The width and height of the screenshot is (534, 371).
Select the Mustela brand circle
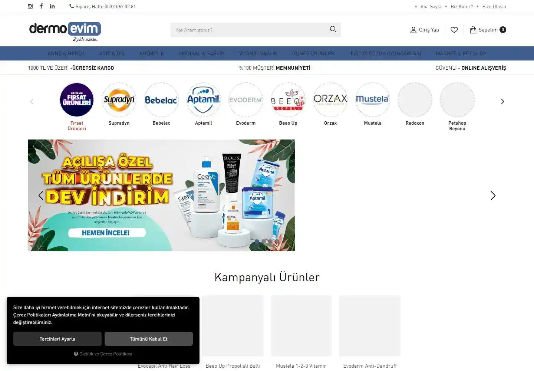coord(373,100)
